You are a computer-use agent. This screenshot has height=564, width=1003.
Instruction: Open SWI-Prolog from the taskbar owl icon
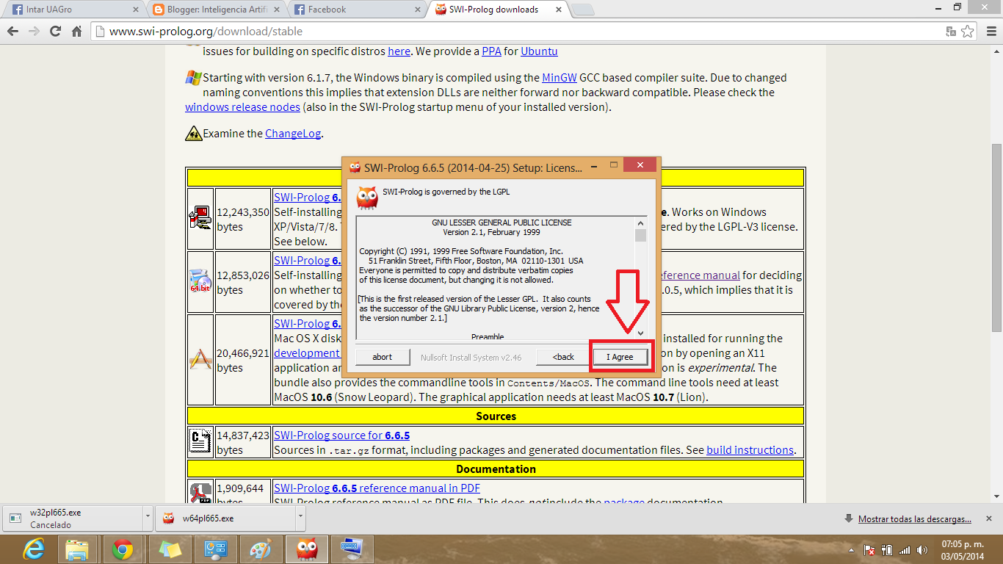tap(306, 549)
